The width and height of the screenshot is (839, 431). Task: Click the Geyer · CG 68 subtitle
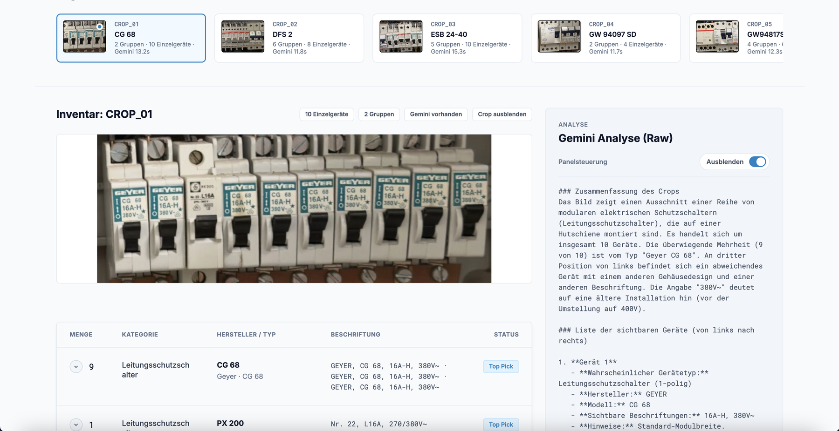(240, 376)
